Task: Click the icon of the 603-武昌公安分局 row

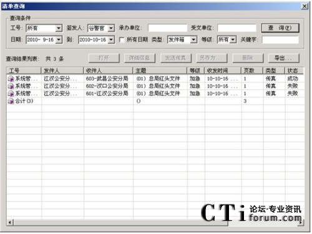Action: point(11,79)
